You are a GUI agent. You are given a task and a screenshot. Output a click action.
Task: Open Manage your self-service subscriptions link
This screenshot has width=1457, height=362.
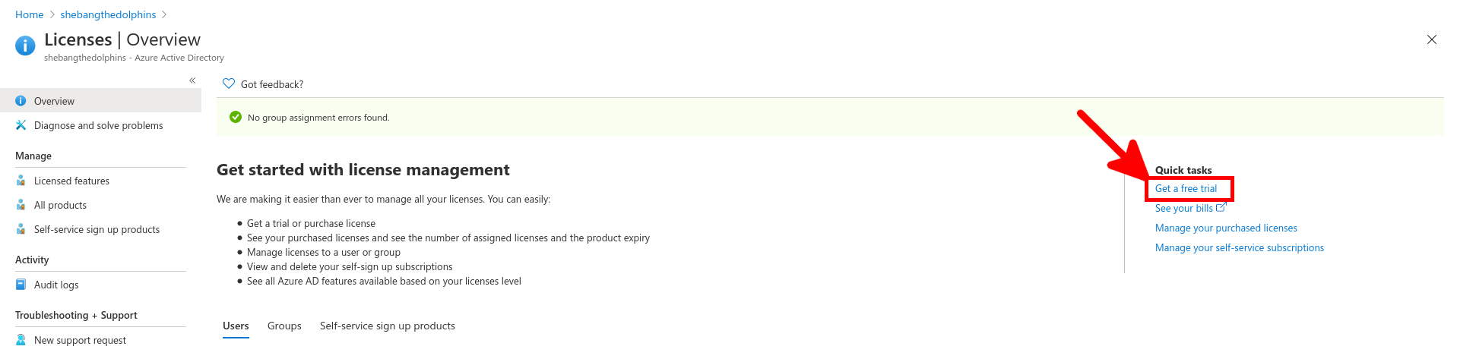(x=1239, y=248)
